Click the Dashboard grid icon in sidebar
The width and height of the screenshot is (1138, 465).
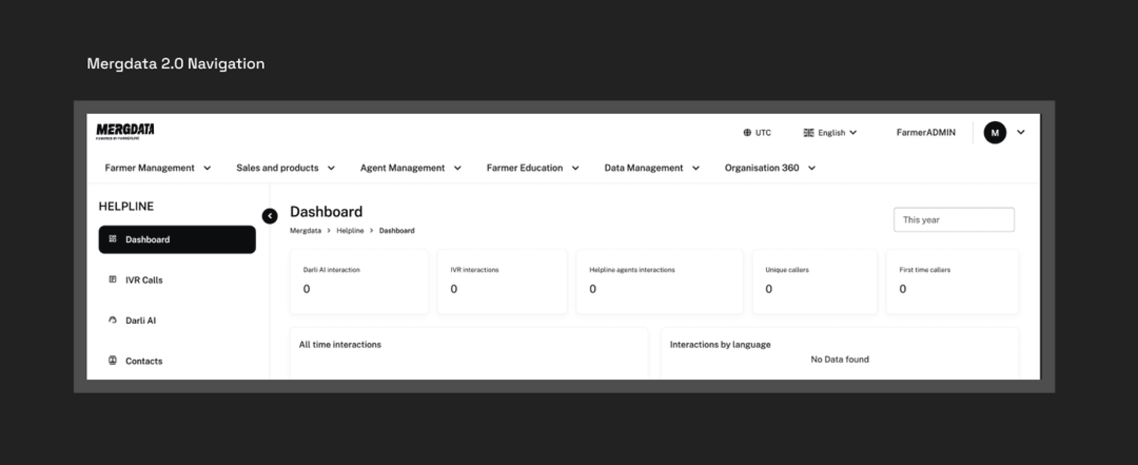click(113, 239)
